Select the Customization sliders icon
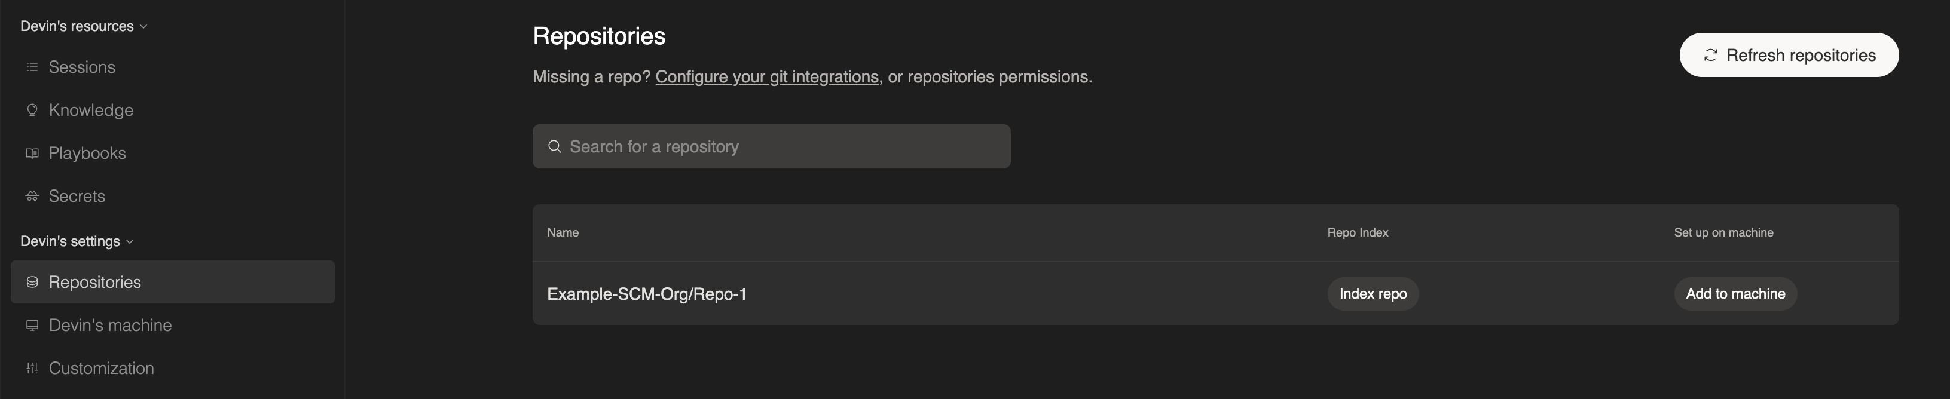Screen dimensions: 1950x399 [x=32, y=368]
